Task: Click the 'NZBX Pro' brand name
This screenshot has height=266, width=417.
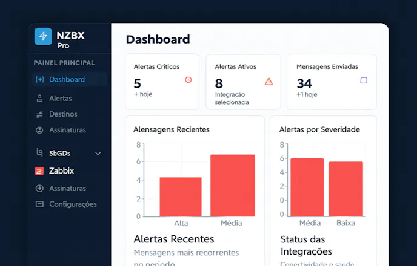Action: [x=70, y=40]
